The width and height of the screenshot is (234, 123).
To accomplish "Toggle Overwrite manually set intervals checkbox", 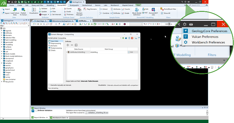I will [49, 85].
